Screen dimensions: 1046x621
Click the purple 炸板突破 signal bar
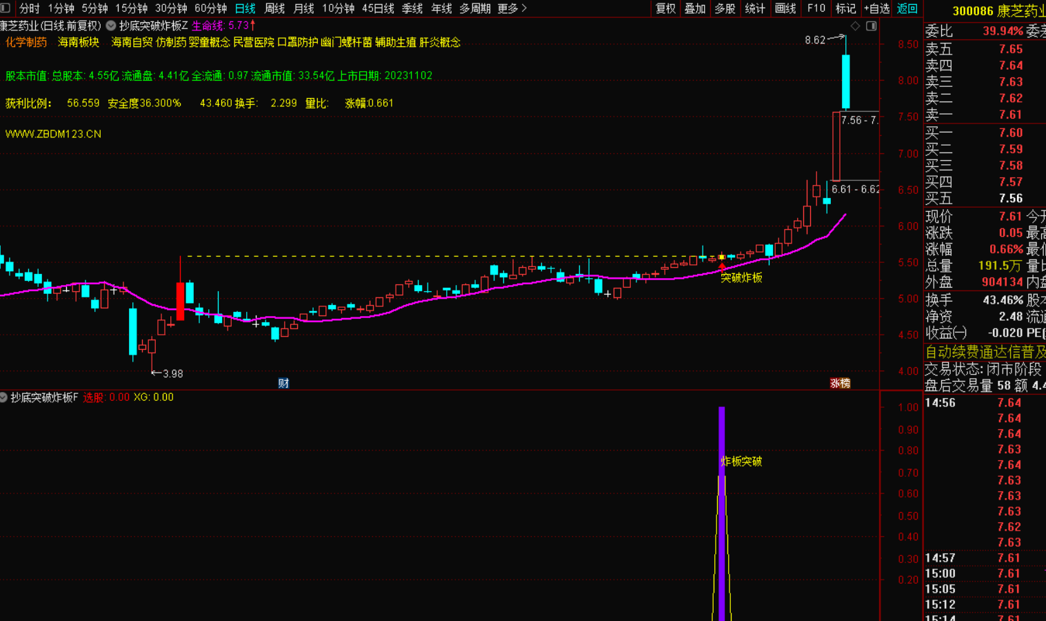pos(722,517)
